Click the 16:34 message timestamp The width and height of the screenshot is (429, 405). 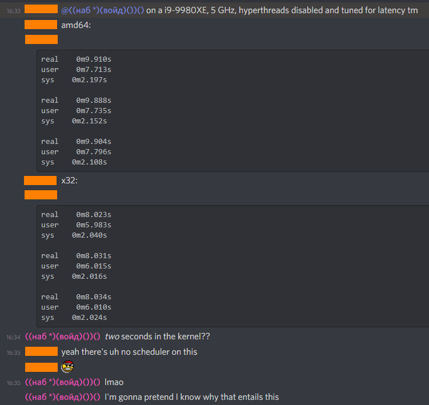tap(14, 337)
